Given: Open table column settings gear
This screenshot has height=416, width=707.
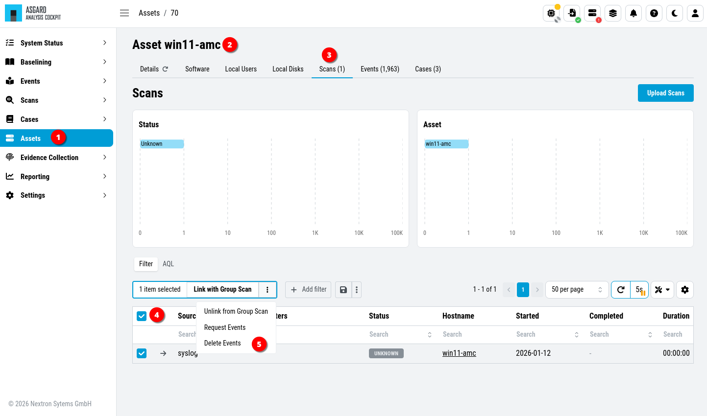Looking at the screenshot, I should coord(684,290).
